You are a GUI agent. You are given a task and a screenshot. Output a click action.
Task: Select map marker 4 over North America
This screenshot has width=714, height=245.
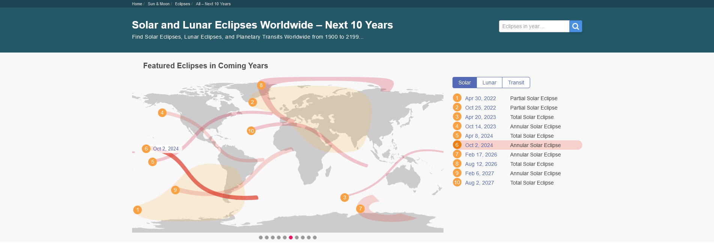click(162, 113)
